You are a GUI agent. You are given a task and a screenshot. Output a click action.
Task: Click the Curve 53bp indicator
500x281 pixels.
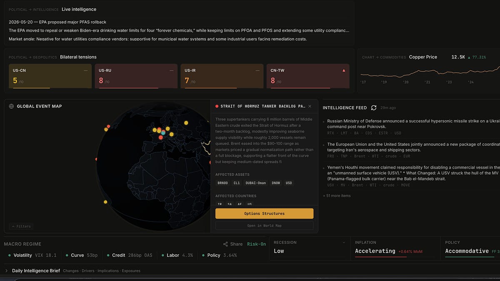point(81,255)
